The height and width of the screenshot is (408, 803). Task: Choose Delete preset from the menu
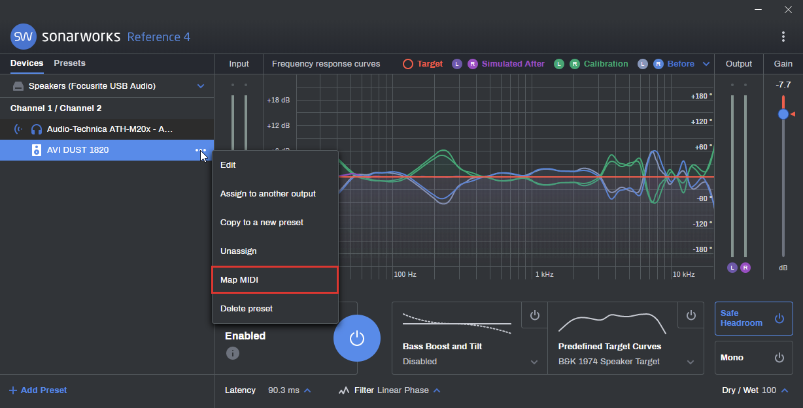click(275, 308)
